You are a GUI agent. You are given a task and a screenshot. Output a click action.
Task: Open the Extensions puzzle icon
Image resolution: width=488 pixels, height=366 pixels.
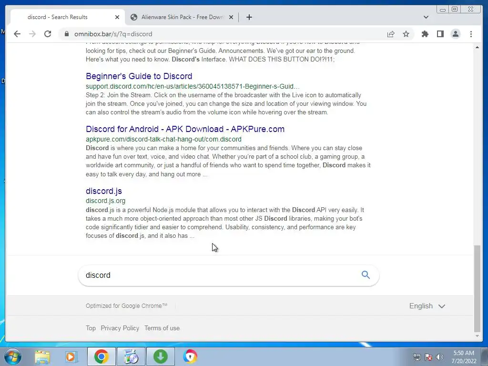click(425, 34)
